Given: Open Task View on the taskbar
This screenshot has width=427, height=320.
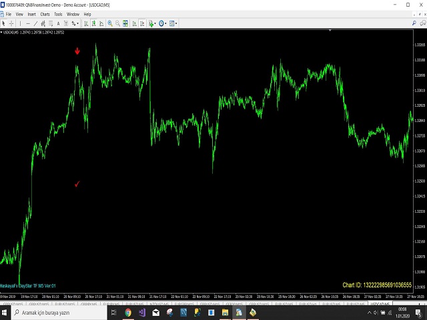Looking at the screenshot, I should pyautogui.click(x=114, y=313).
